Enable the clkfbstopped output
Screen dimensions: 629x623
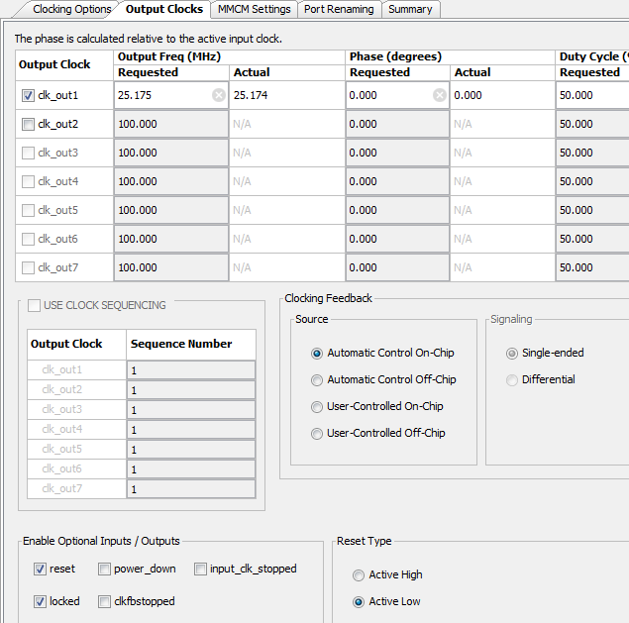pos(104,601)
